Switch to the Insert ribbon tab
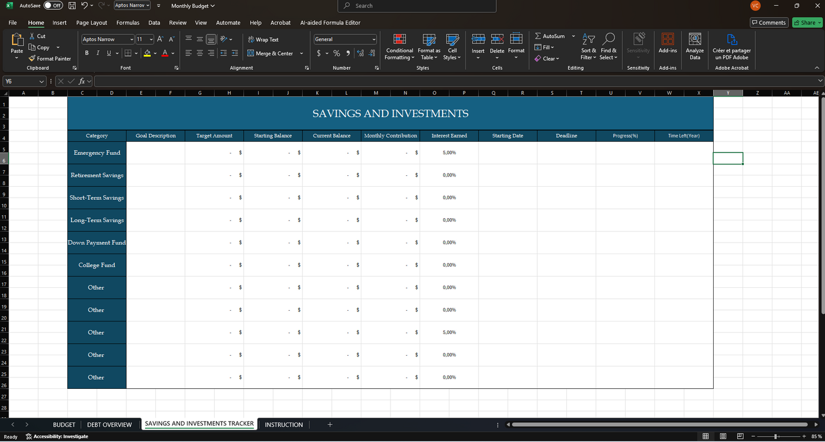The width and height of the screenshot is (825, 442). (x=59, y=23)
